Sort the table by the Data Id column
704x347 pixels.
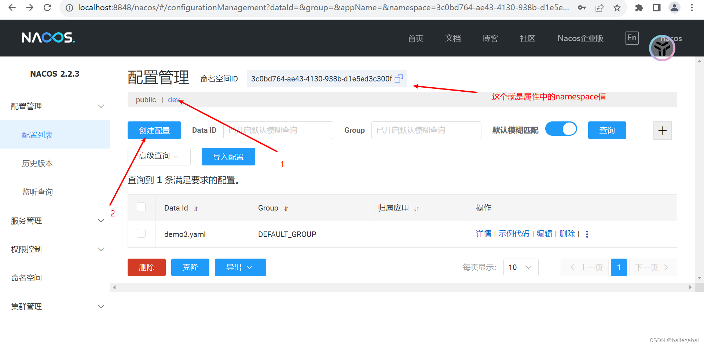[196, 208]
